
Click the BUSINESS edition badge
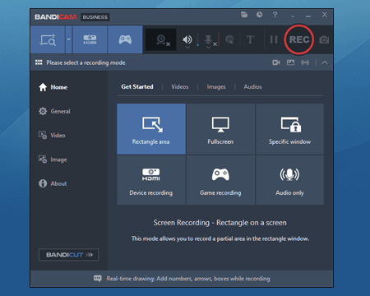coord(95,17)
